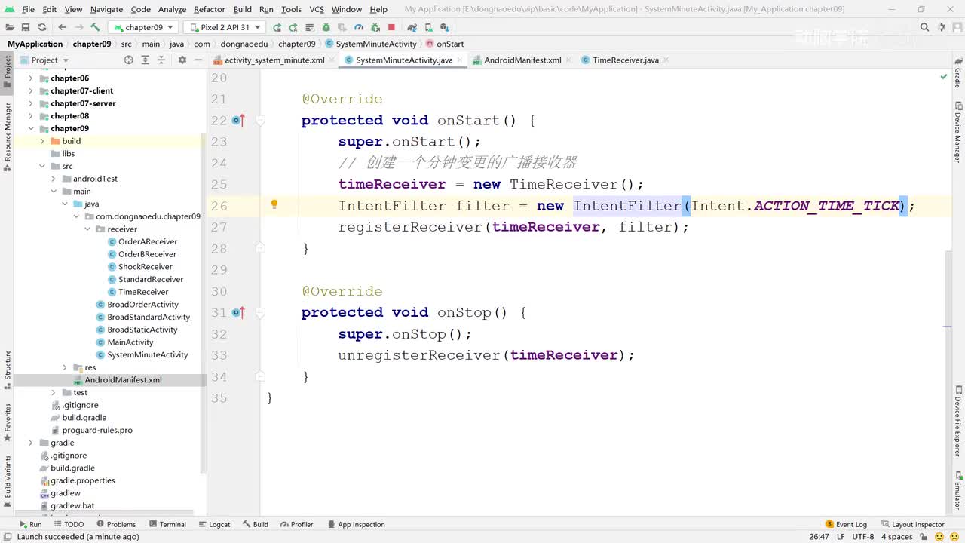Expand the build folder in chapter09
965x543 pixels.
[x=42, y=141]
